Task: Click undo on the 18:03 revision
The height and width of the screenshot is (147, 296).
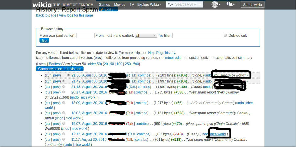Action: (60, 118)
